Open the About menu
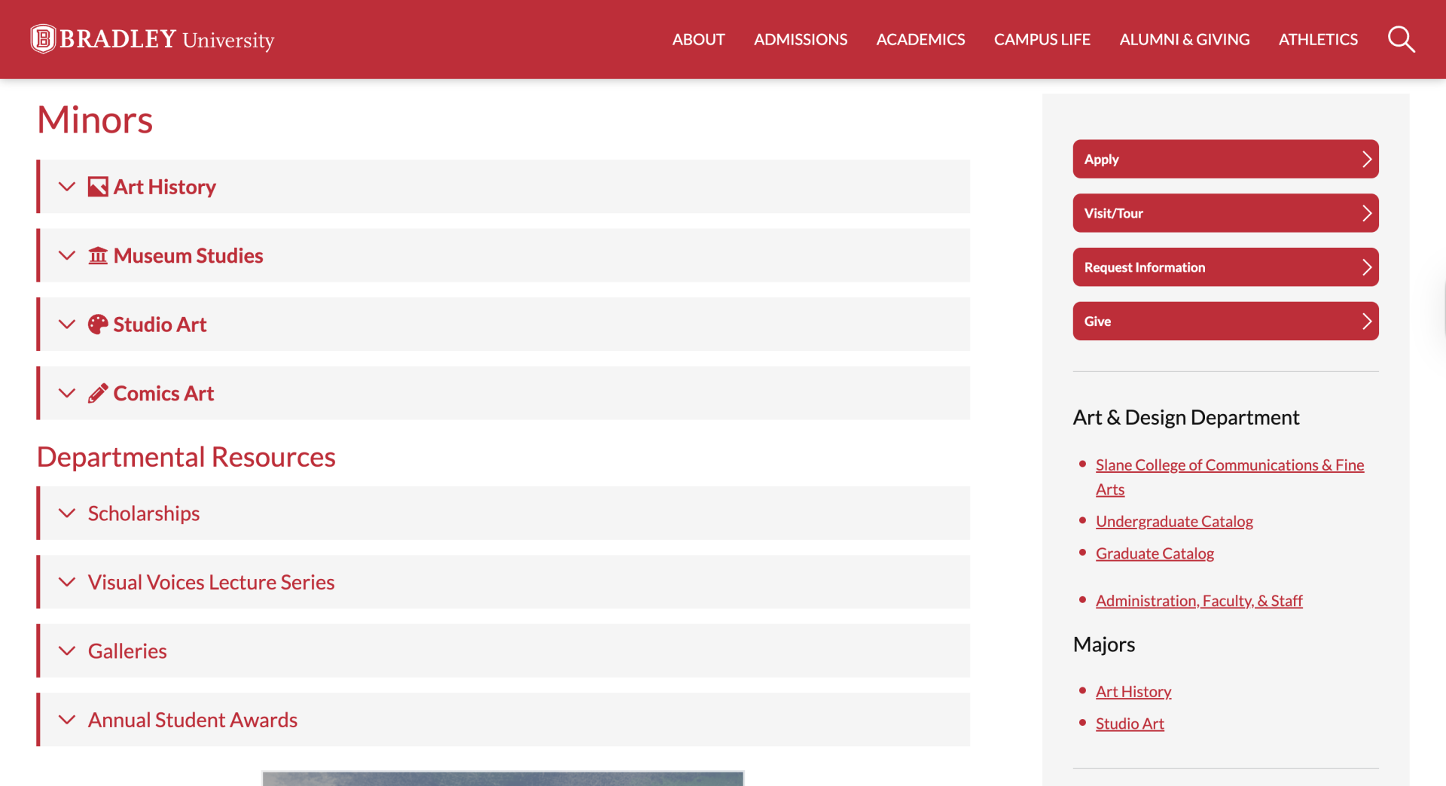 [x=698, y=39]
